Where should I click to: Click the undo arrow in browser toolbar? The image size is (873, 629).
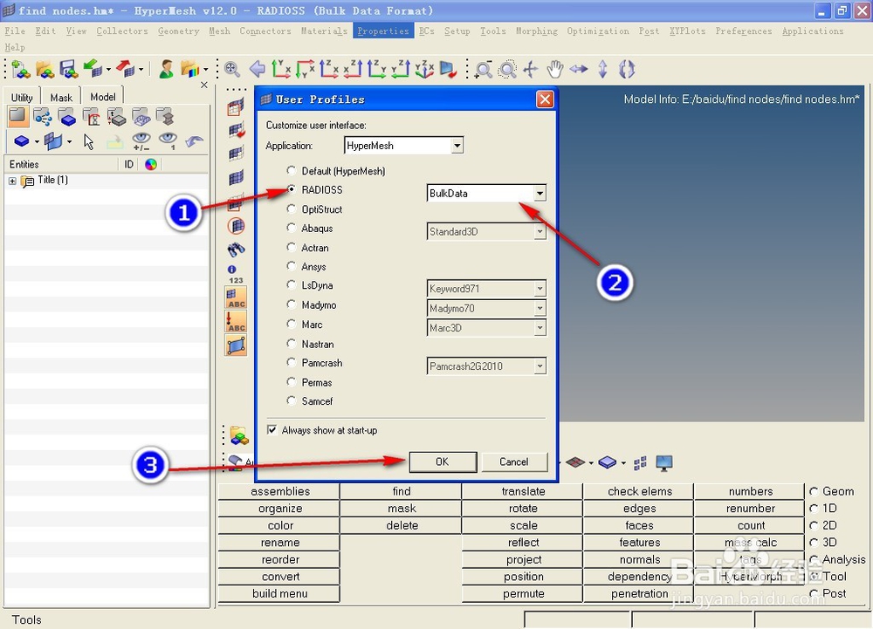tap(194, 141)
